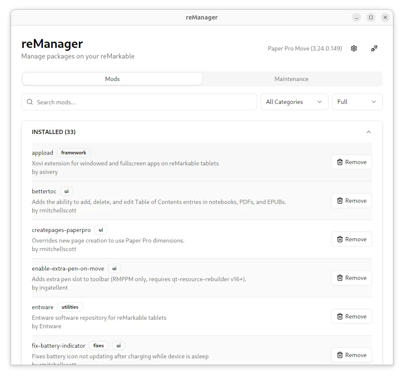Remove the entware package

click(x=351, y=316)
